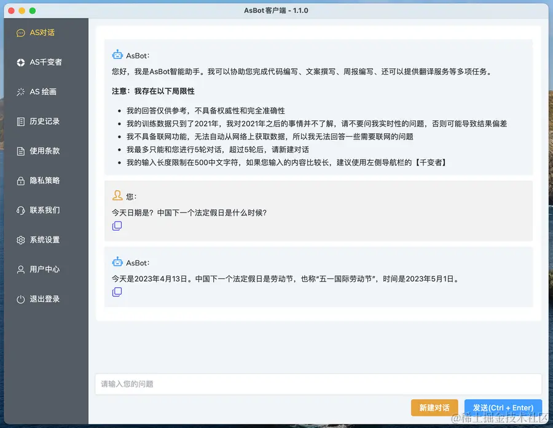Open the AS对话 menu label

(x=42, y=33)
